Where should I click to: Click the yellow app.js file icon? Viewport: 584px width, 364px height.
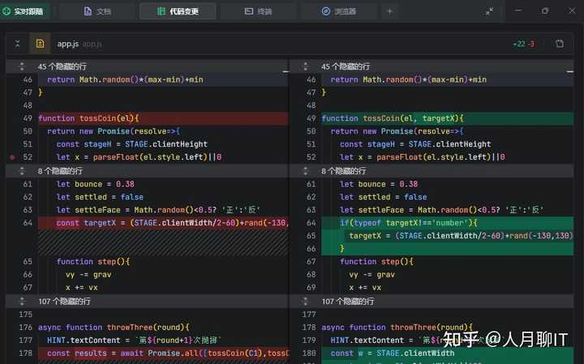39,44
